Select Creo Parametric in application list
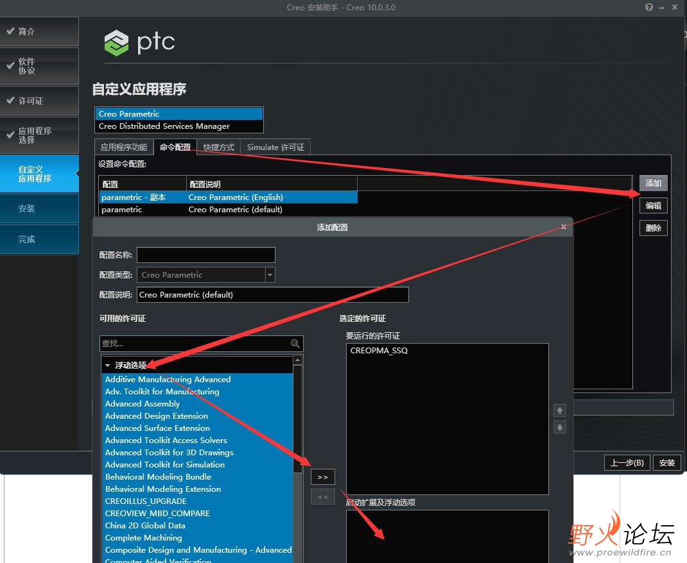687x563 pixels. pyautogui.click(x=178, y=113)
